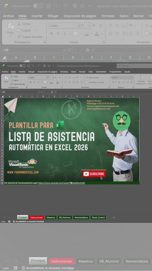Screen dimensions: 152x271
Task: Select the Panel_Control sheet tab in the main window
Action: (98, 218)
